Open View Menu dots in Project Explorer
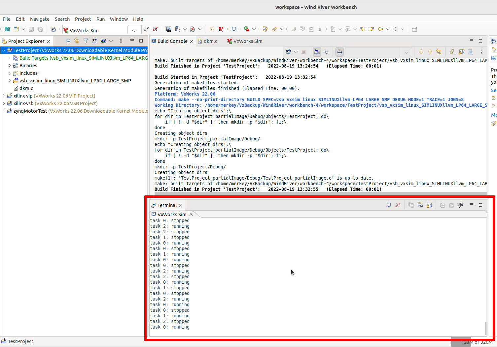 (121, 41)
